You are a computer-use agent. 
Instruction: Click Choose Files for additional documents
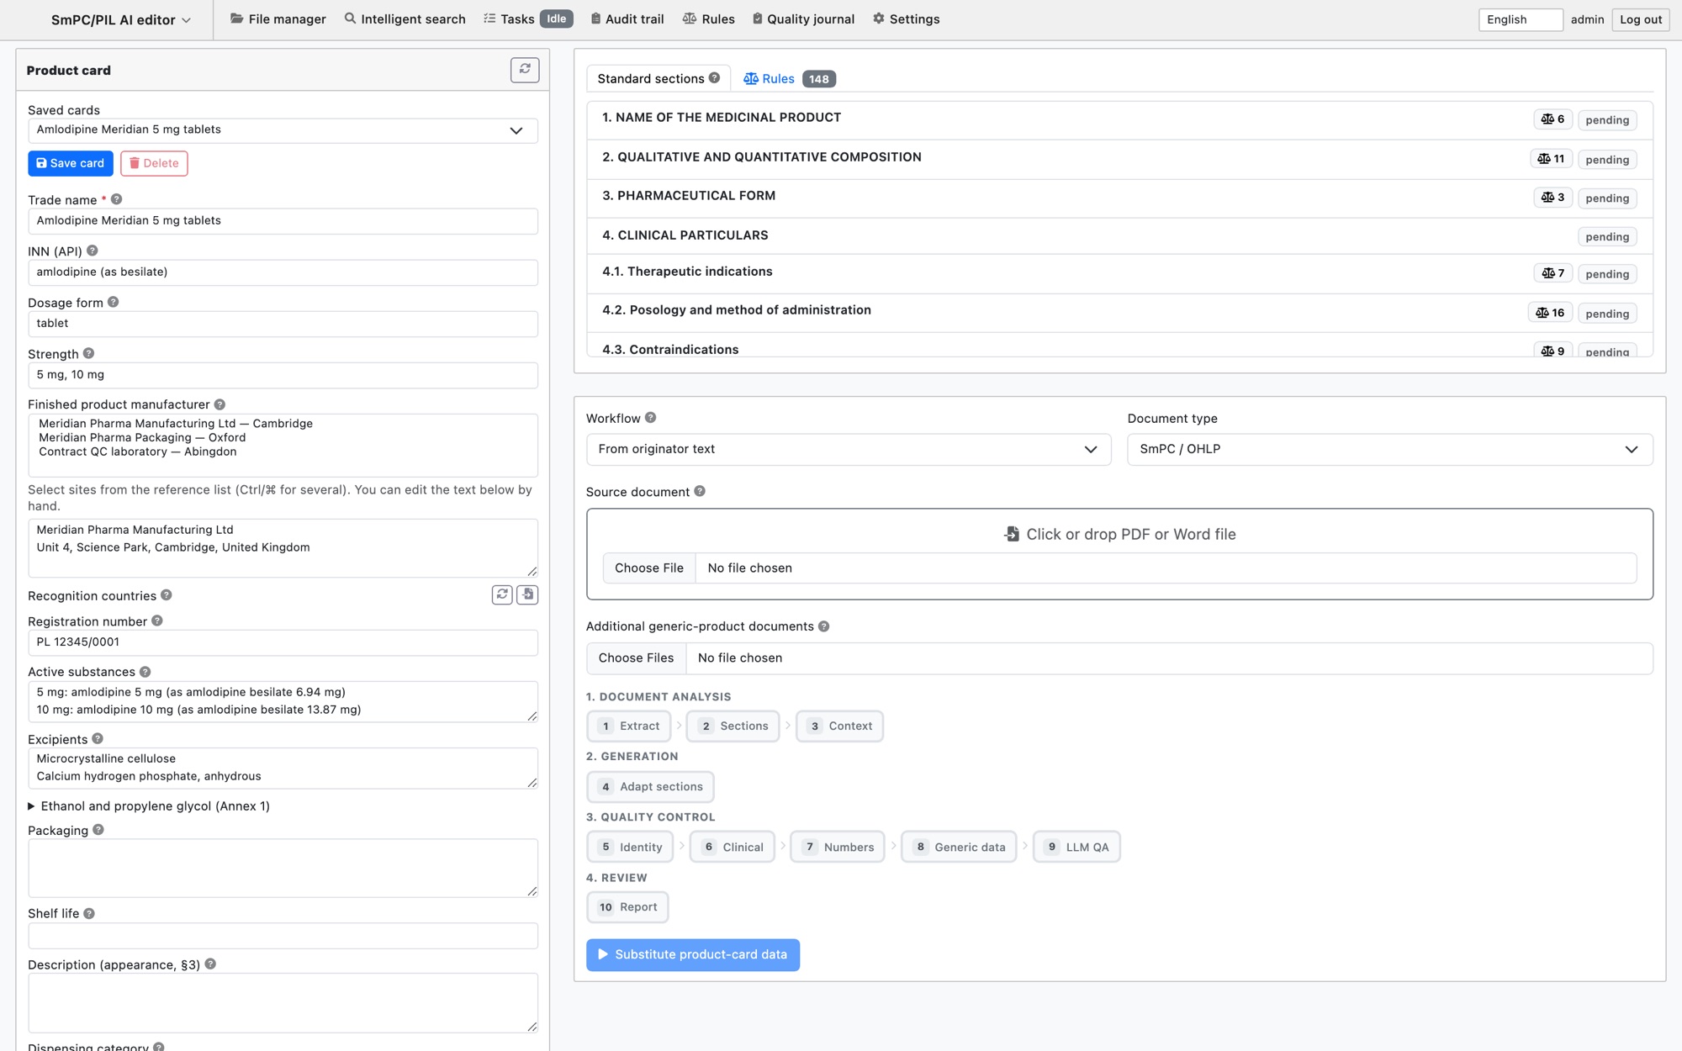pyautogui.click(x=636, y=658)
